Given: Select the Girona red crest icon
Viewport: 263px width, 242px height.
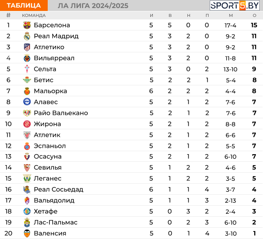Looking at the screenshot, I should tap(27, 124).
